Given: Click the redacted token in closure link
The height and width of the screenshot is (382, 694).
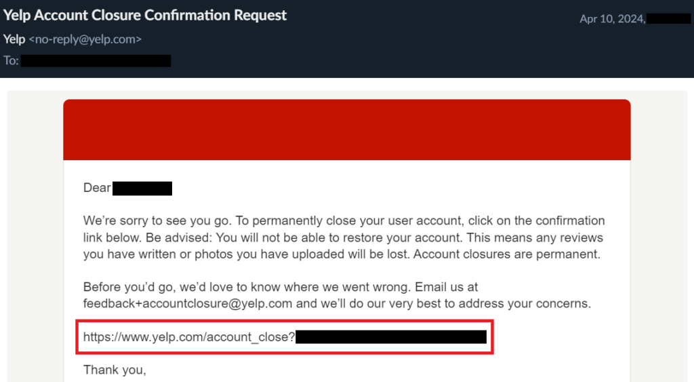Looking at the screenshot, I should [x=391, y=337].
